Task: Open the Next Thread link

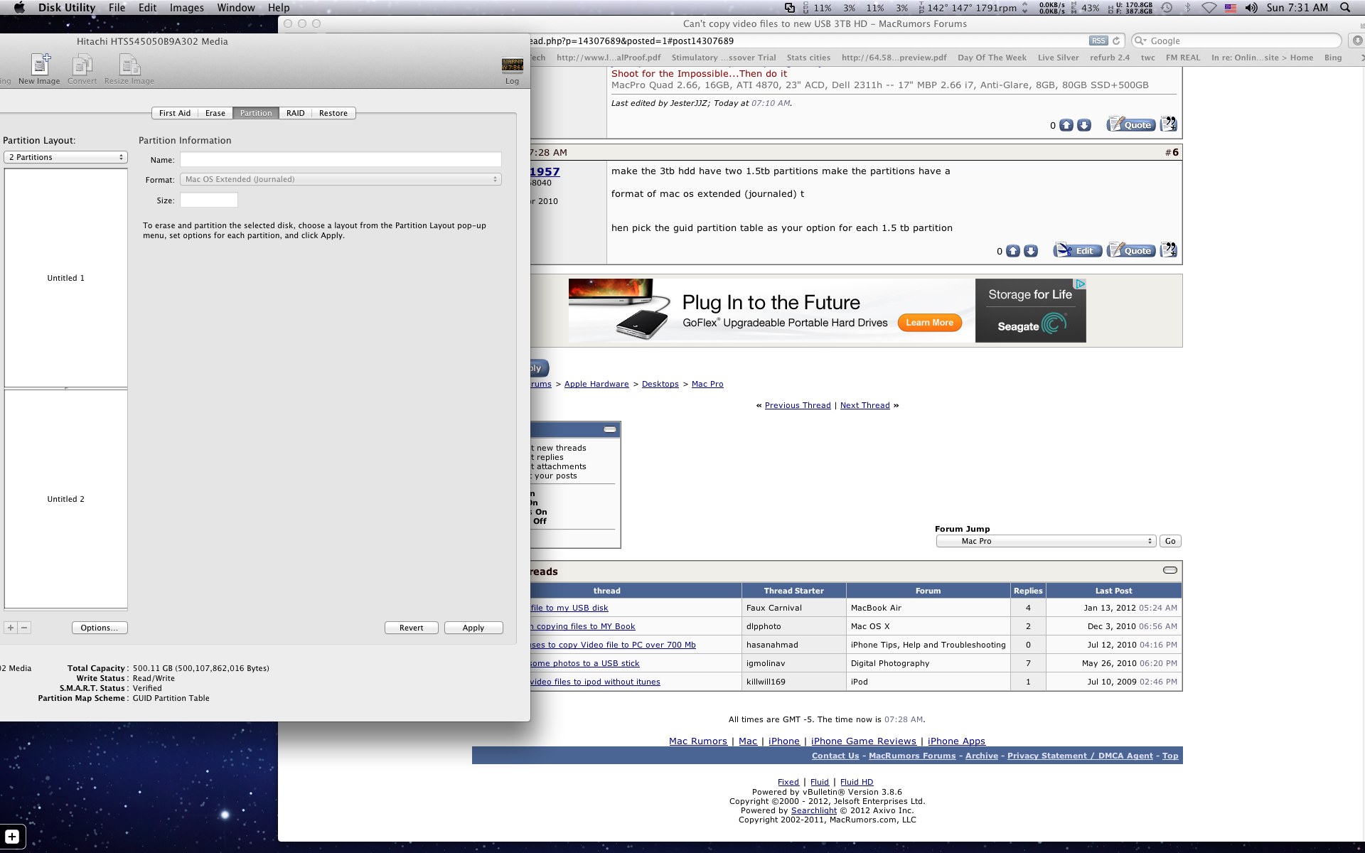Action: [x=864, y=405]
